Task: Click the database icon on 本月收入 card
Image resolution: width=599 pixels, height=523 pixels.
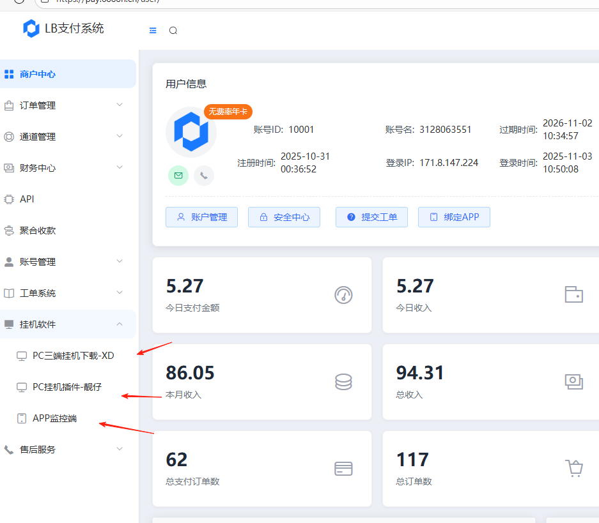Action: (343, 382)
